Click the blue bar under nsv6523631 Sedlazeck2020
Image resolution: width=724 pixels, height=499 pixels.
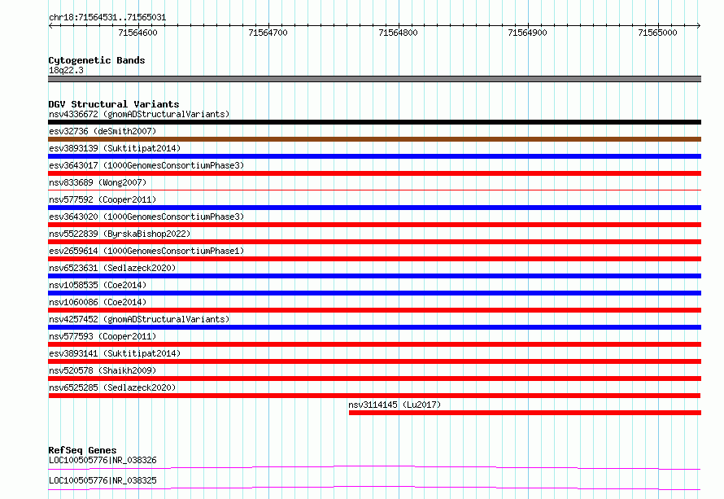click(x=374, y=276)
